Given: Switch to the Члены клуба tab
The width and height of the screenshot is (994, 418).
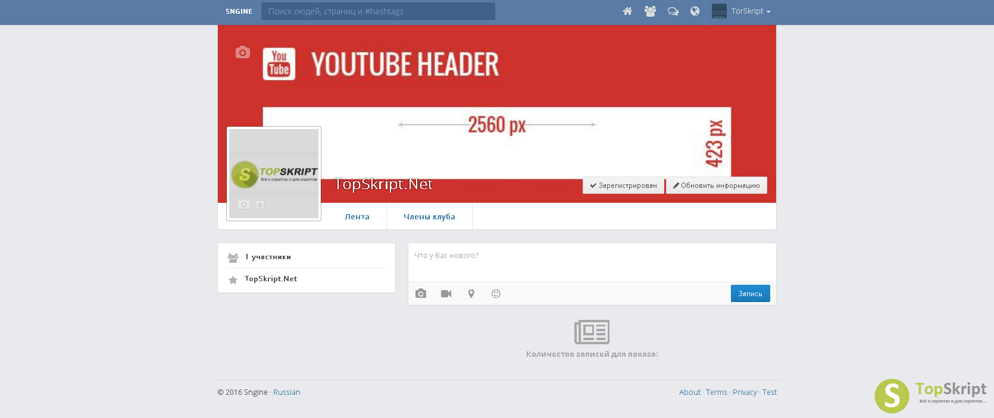Looking at the screenshot, I should (429, 217).
